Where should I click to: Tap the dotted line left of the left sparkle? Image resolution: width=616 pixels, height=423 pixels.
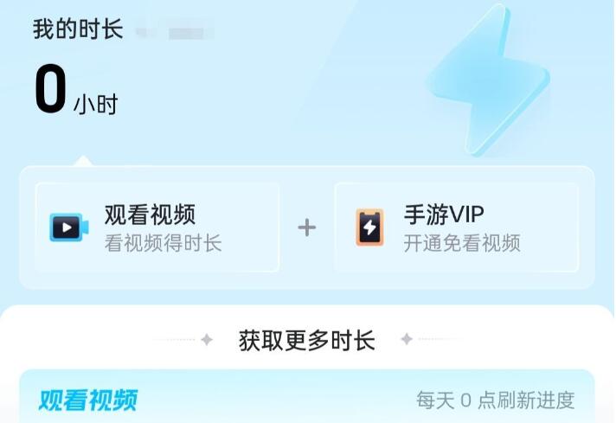click(x=176, y=339)
